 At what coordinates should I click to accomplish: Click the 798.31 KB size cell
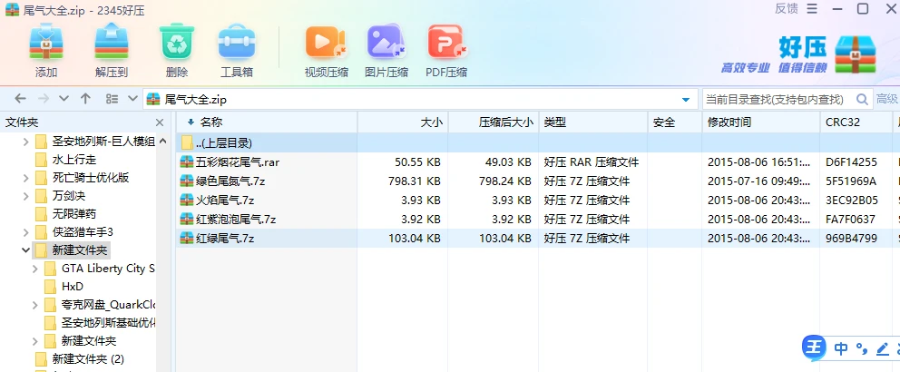point(415,181)
